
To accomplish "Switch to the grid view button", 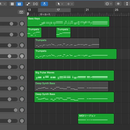I will pyautogui.click(x=12, y=4).
